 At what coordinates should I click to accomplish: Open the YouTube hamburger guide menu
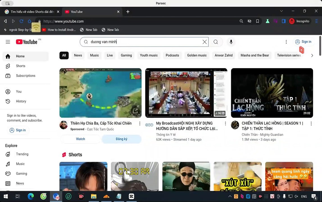pos(8,42)
